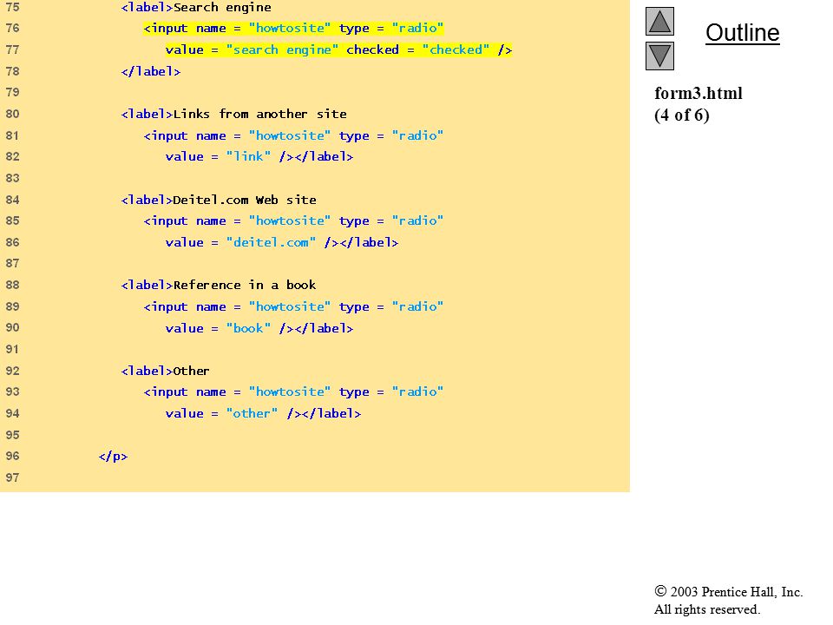Click the input tag on line 89

pos(293,307)
